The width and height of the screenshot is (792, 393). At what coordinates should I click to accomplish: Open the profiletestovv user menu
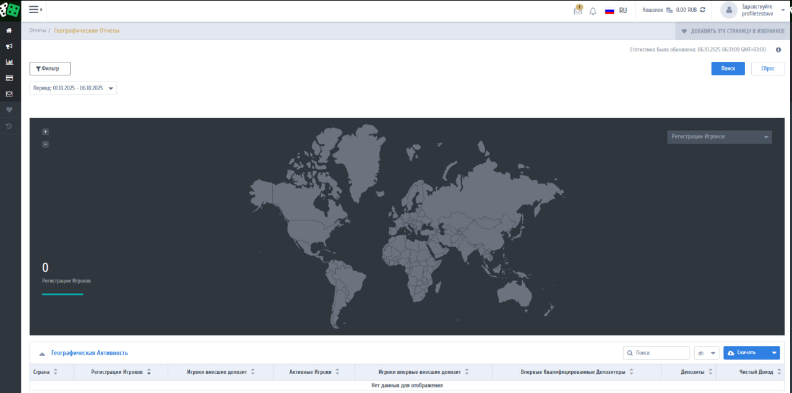click(753, 11)
